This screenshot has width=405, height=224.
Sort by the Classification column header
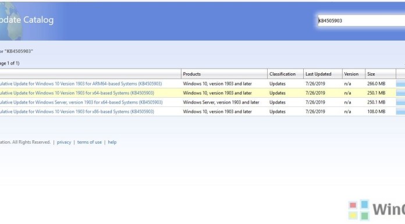(285, 74)
